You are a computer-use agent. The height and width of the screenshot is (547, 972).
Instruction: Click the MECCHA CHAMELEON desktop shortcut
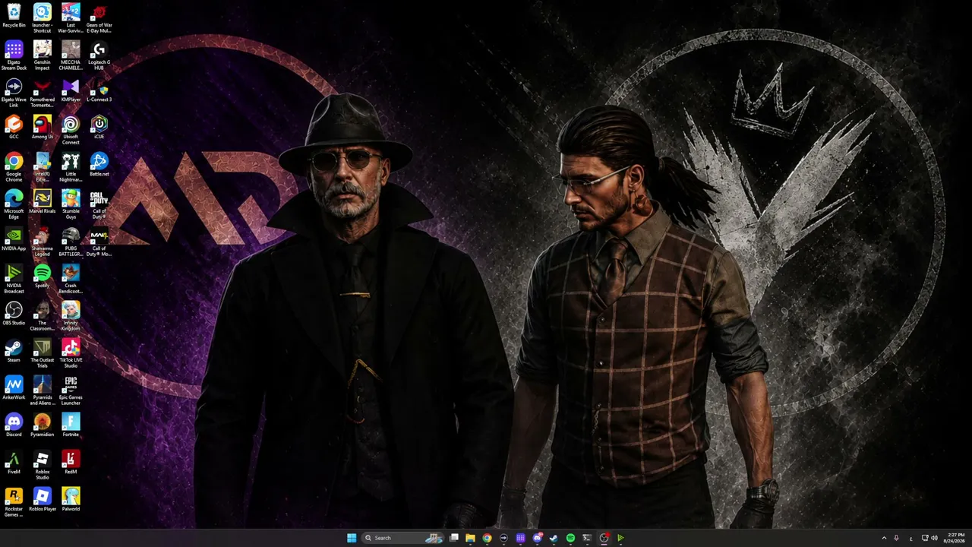[71, 55]
